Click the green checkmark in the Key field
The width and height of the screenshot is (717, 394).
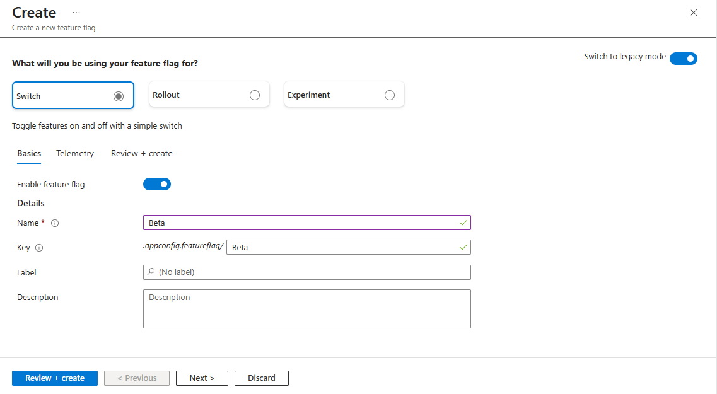point(463,246)
